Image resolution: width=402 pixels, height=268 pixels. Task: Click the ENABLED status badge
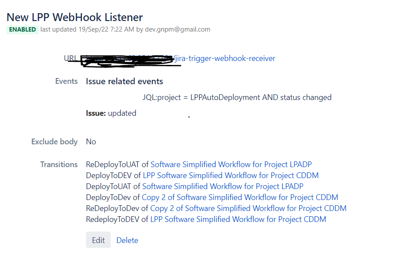pyautogui.click(x=22, y=29)
